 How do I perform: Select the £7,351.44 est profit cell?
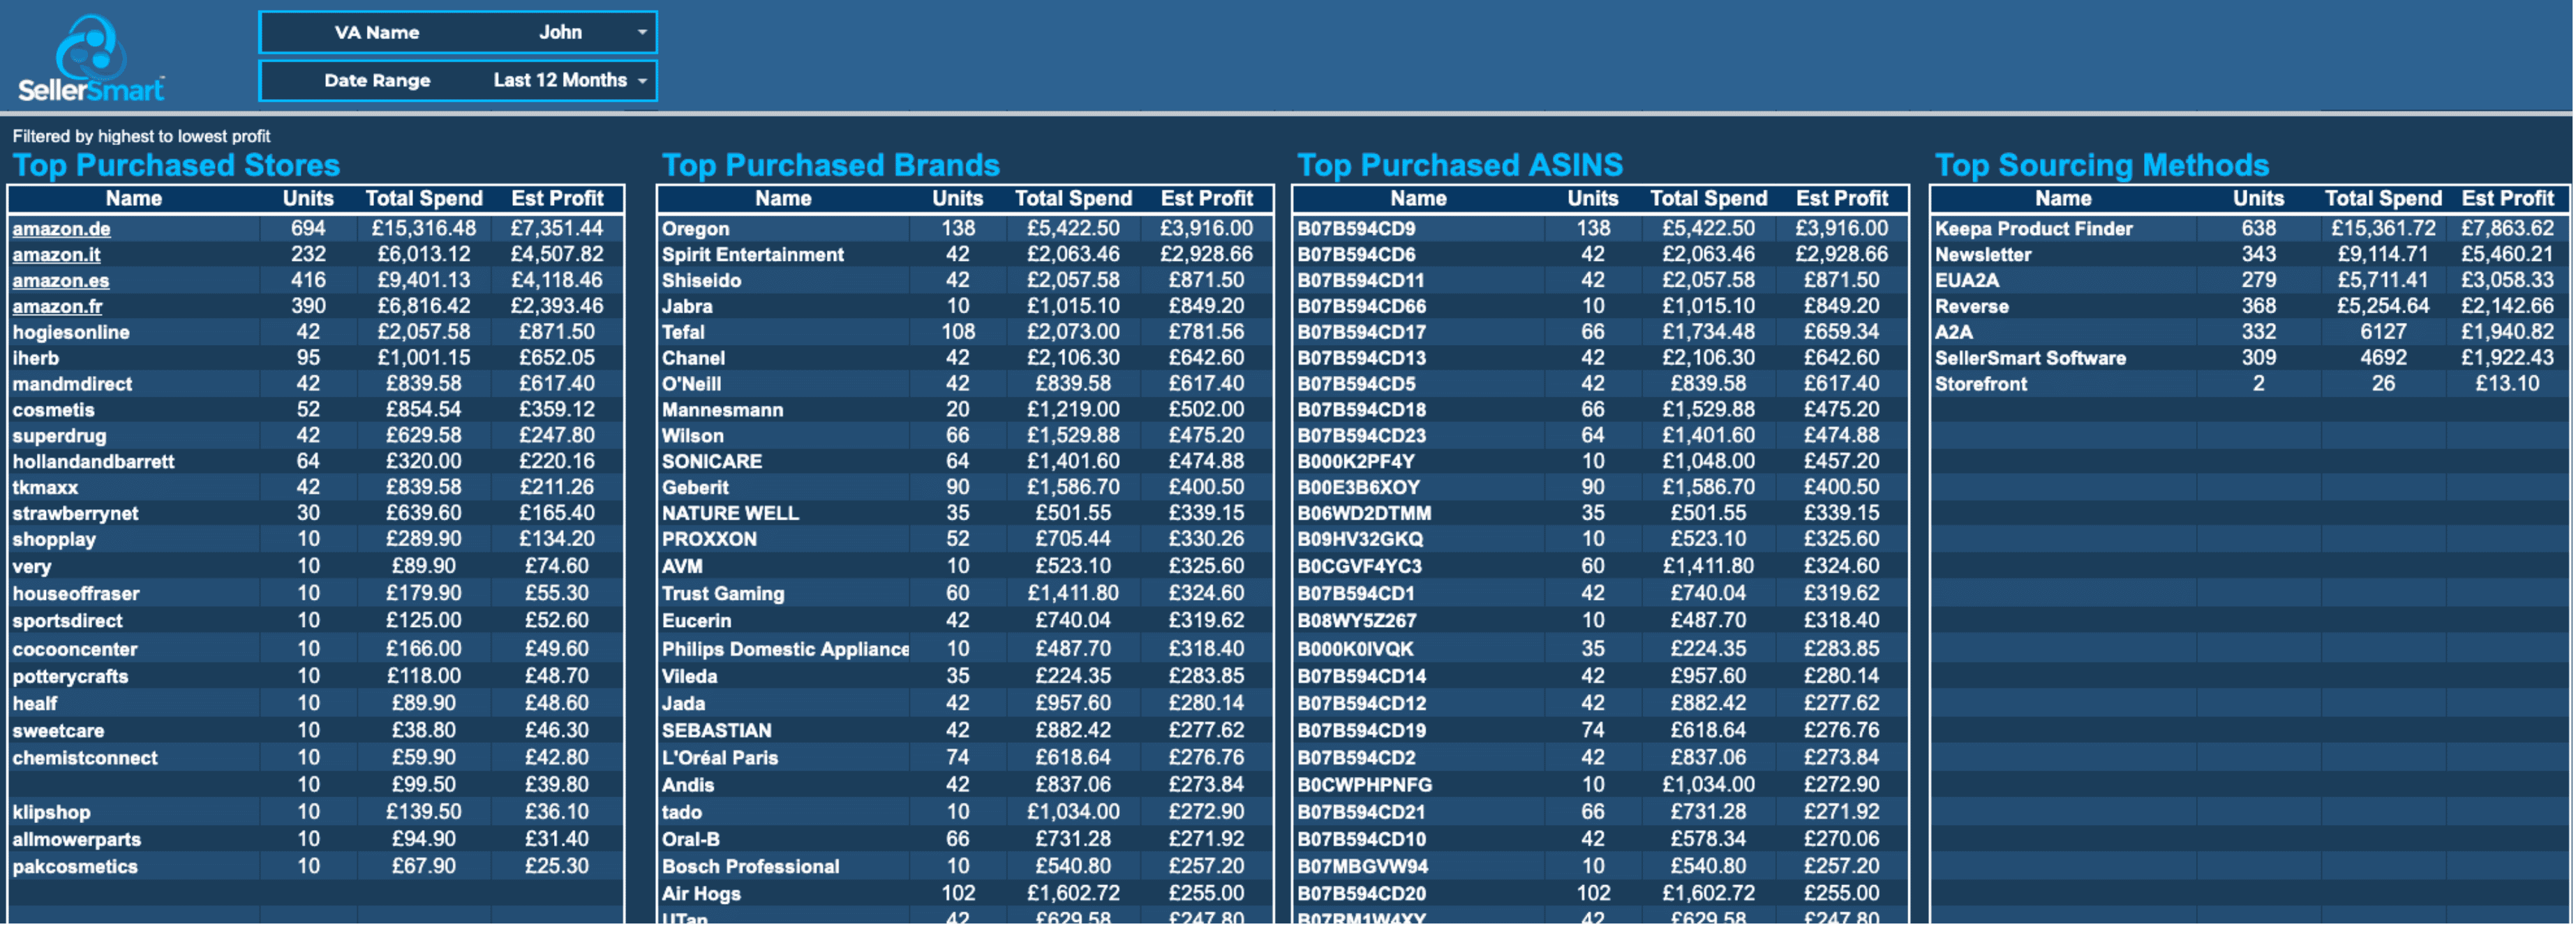557,229
